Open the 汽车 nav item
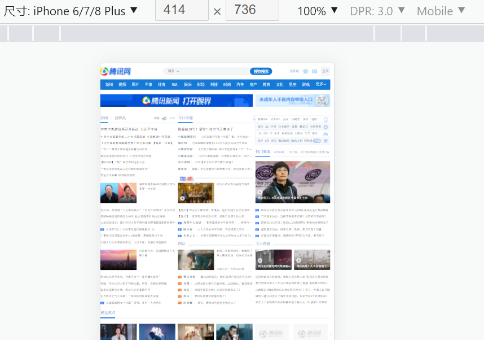 tap(240, 84)
